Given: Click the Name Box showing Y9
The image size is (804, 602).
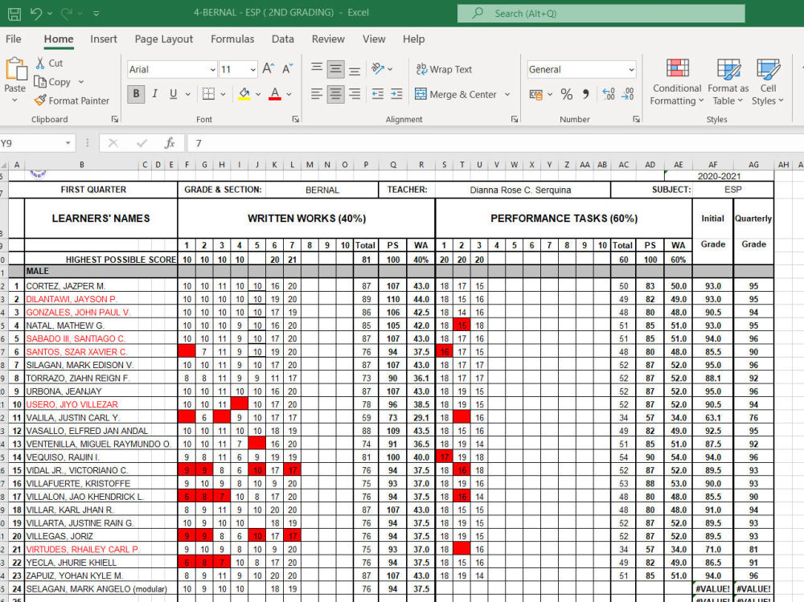Looking at the screenshot, I should pyautogui.click(x=36, y=143).
